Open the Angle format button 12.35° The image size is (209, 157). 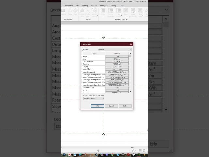point(117,56)
